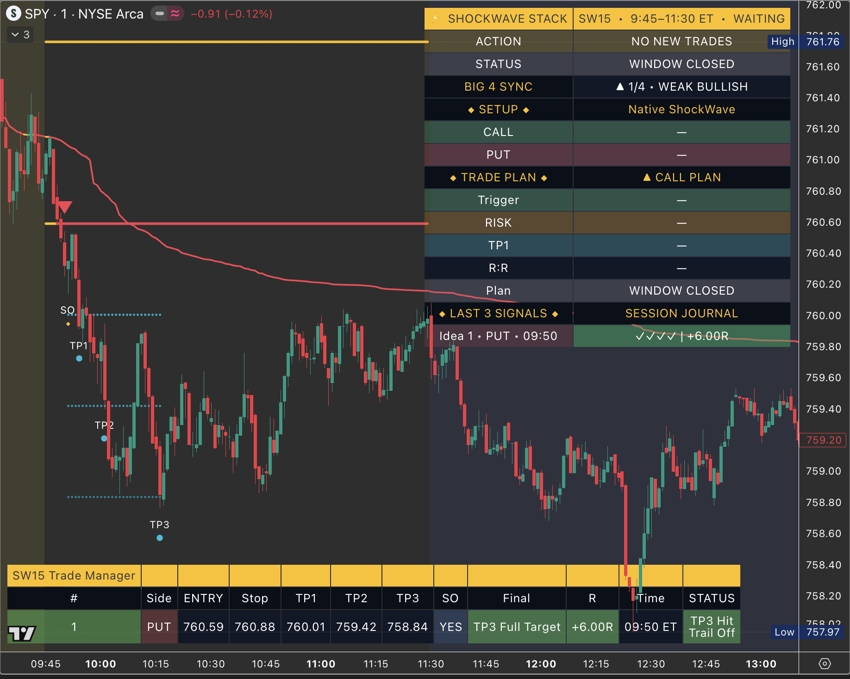
Task: Expand the collapsed indicators legend showing 3
Action: pyautogui.click(x=20, y=35)
